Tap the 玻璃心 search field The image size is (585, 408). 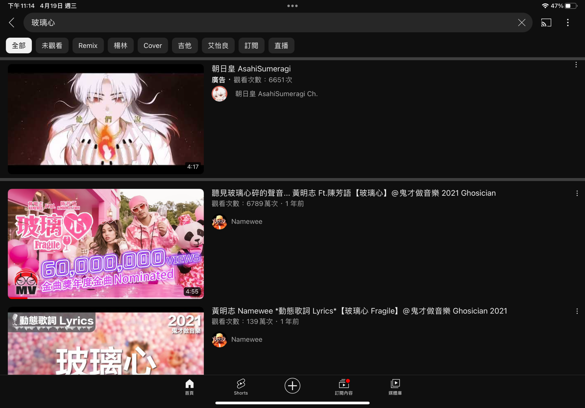[278, 23]
